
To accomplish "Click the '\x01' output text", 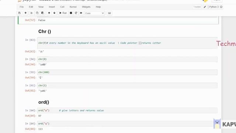I will click(42, 91).
